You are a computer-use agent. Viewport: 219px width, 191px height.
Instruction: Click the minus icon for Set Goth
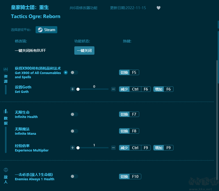(x=113, y=89)
